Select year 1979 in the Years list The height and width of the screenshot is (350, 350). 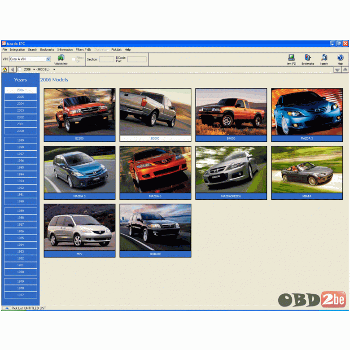tap(21, 281)
